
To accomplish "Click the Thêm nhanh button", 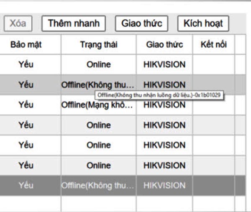I will point(74,23).
